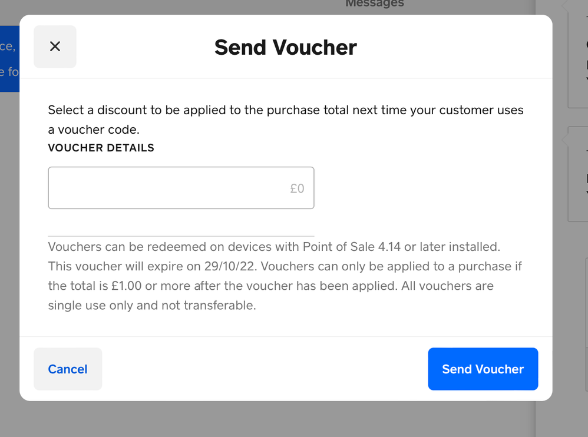
Task: Click the blue banner at left edge
Action: tap(9, 58)
